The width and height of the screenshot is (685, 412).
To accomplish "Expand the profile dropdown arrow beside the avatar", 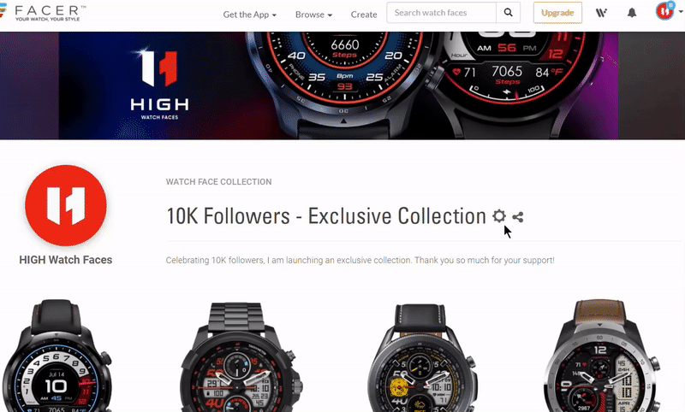I will pos(681,12).
